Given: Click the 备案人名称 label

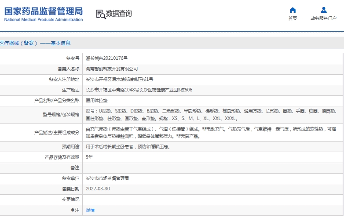Looking at the screenshot, I should 68,69.
